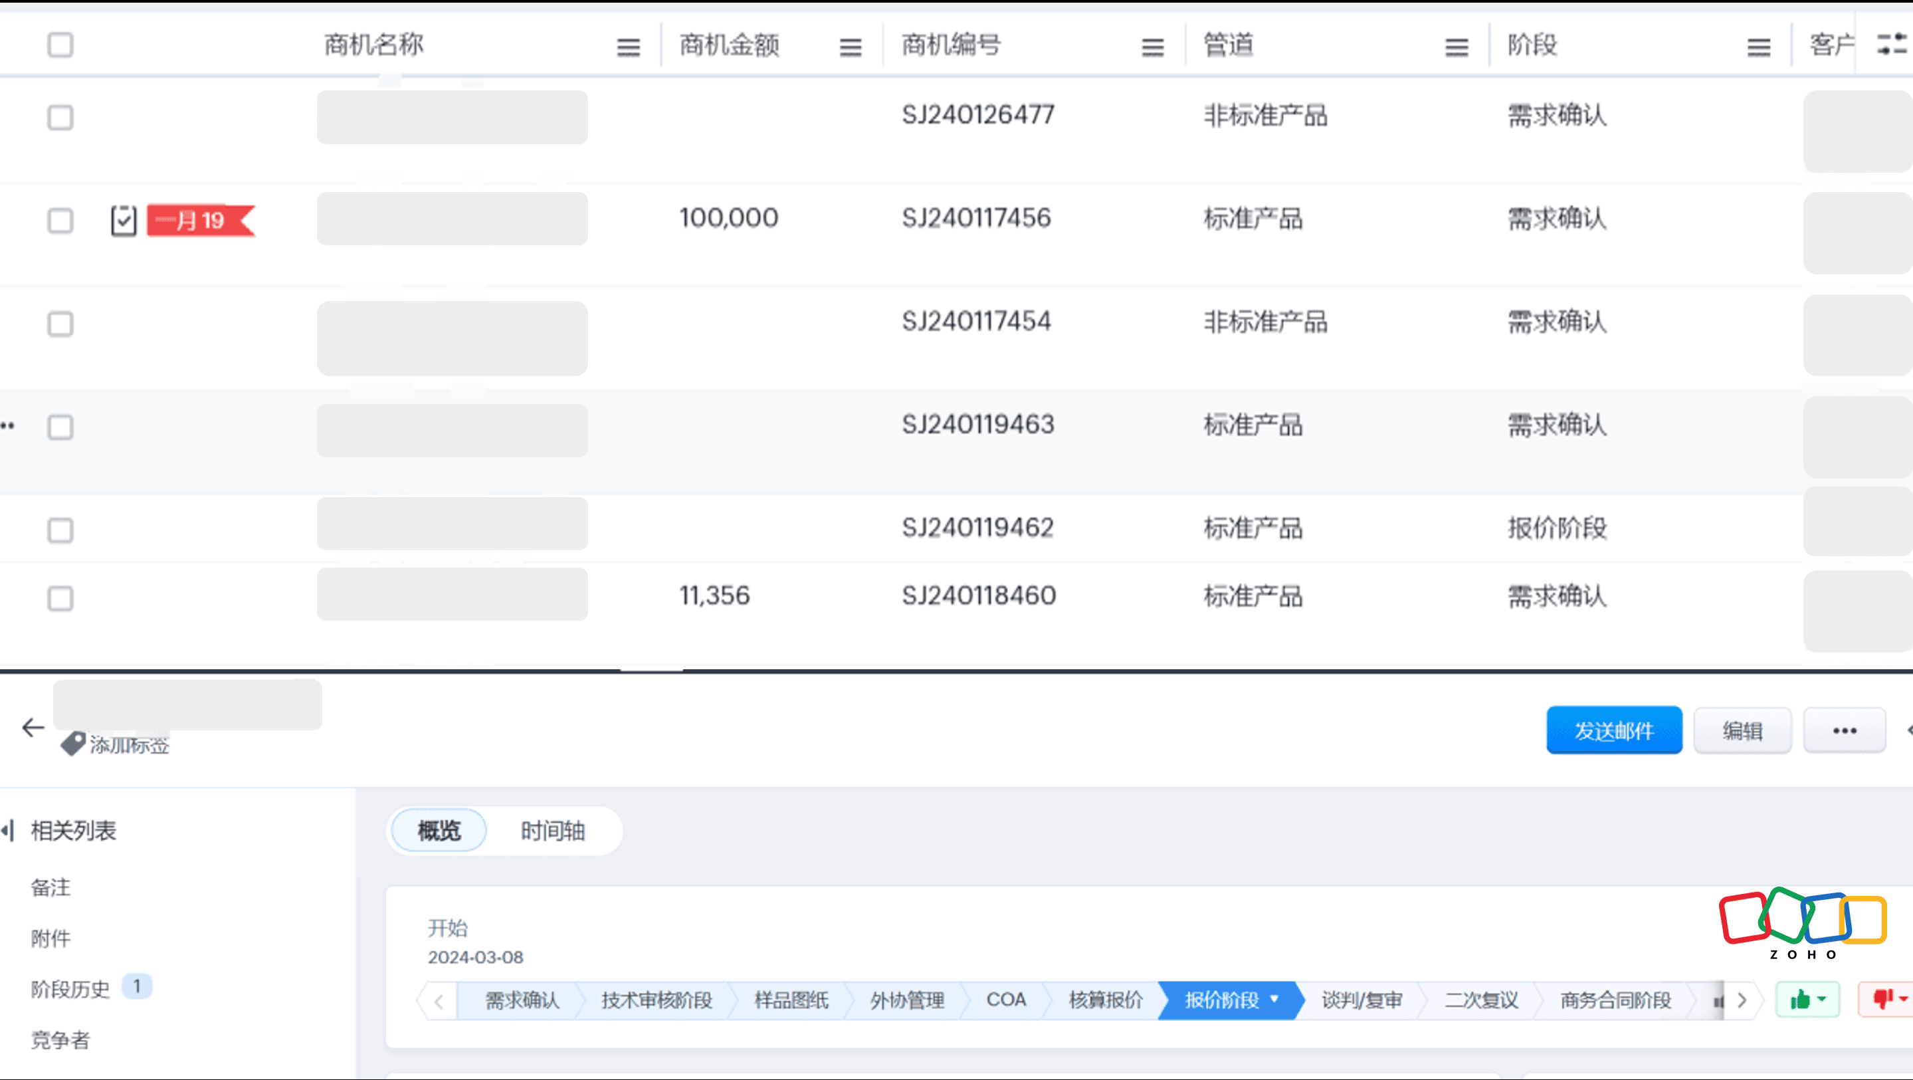Click the back arrow in detail view
The height and width of the screenshot is (1080, 1913).
pos(33,727)
